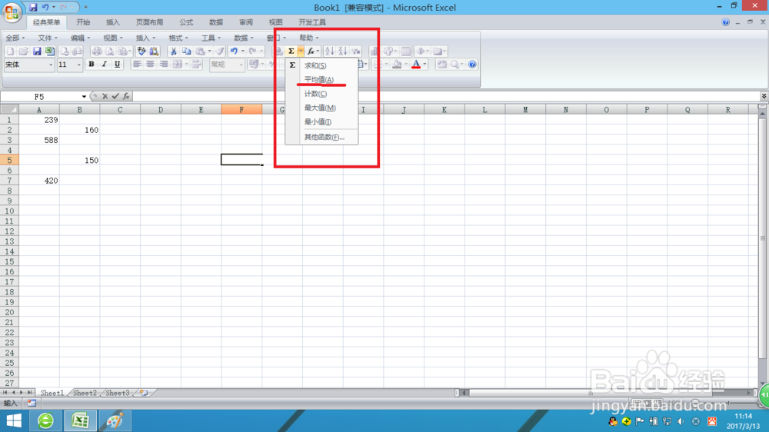This screenshot has width=769, height=432.
Task: Click the fx button beside formula bar
Action: coord(127,96)
